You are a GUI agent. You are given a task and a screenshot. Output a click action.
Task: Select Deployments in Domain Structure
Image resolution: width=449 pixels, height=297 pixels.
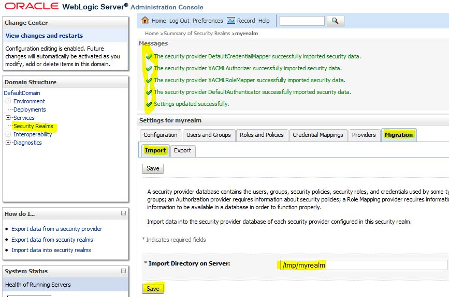click(30, 110)
